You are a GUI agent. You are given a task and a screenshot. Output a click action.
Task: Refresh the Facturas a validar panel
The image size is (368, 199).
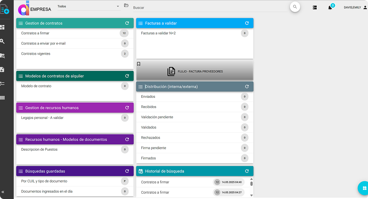pos(247,23)
